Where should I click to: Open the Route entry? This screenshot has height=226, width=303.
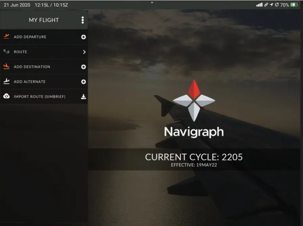click(44, 52)
